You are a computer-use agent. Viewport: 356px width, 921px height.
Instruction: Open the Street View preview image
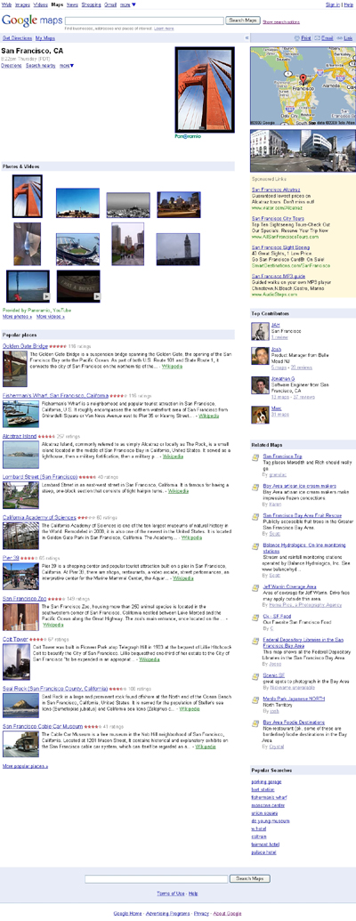click(x=303, y=150)
